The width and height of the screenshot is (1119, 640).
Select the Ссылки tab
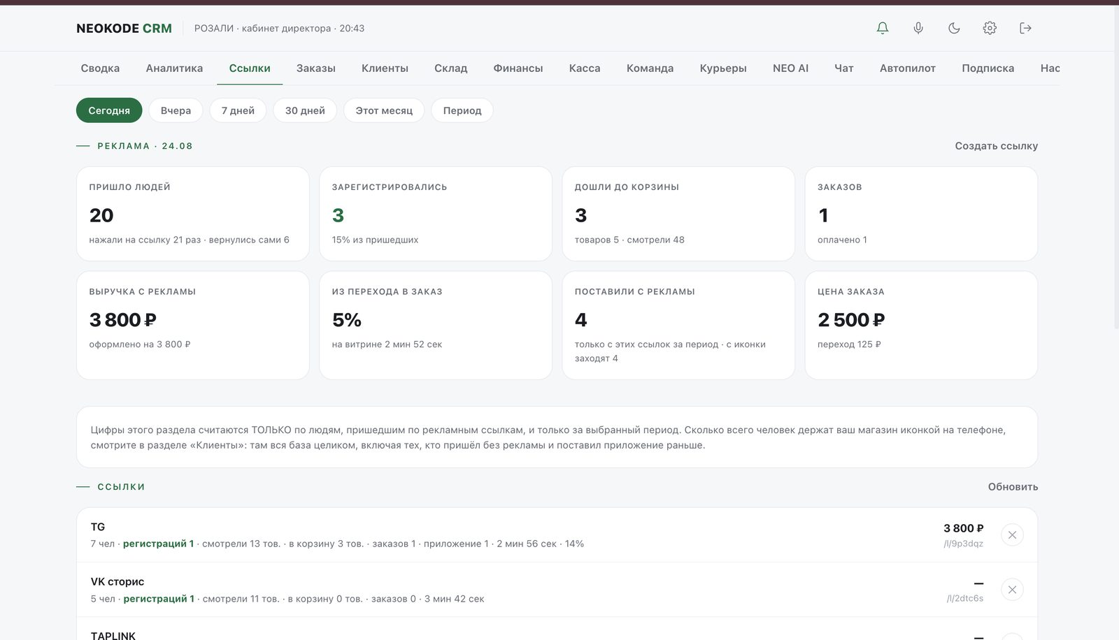point(250,68)
